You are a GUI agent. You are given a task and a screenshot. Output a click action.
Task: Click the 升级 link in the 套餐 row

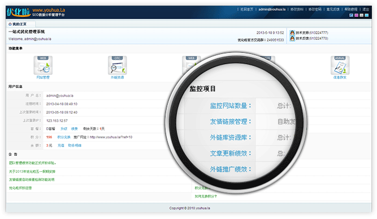coord(64,129)
